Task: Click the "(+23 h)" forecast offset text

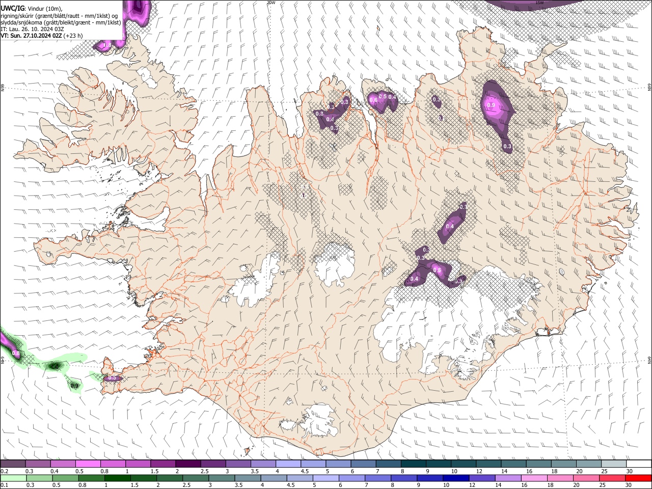Action: 73,36
